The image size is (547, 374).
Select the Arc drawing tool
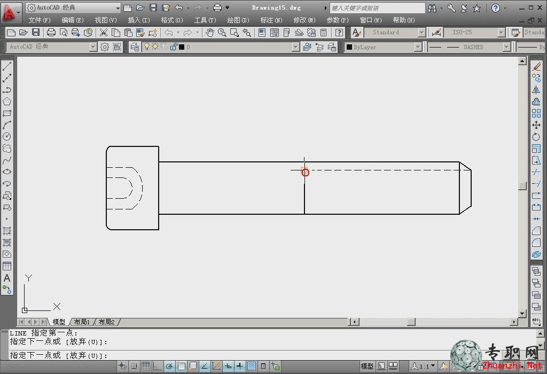coord(7,125)
